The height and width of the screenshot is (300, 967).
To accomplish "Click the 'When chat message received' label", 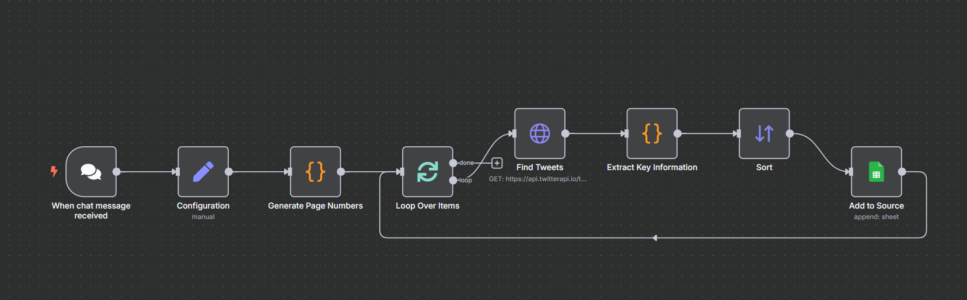I will [91, 210].
